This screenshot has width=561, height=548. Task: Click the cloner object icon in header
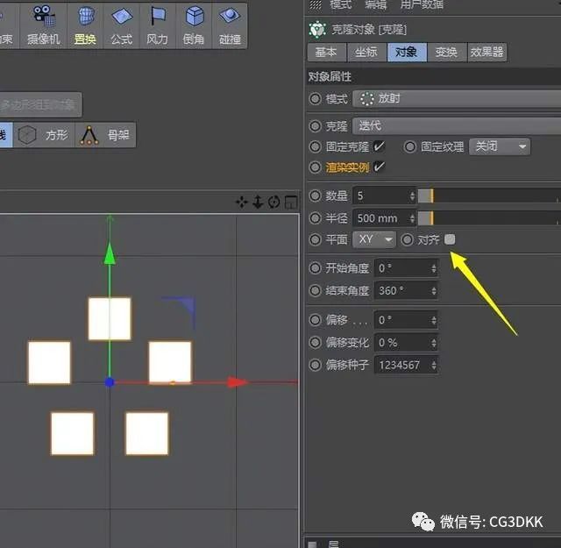point(317,29)
